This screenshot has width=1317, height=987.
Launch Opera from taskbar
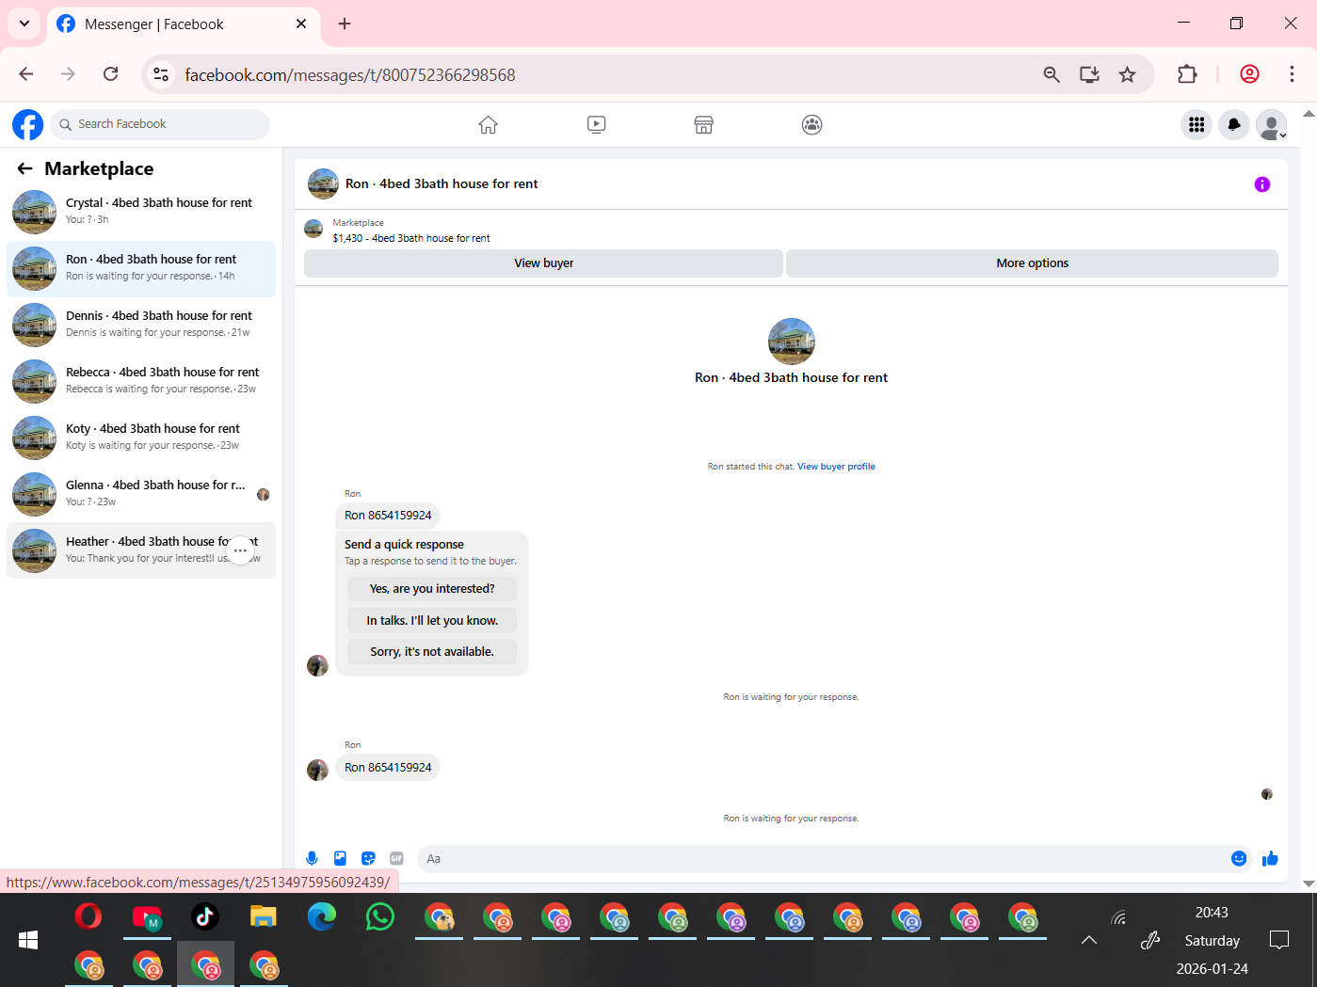point(88,916)
